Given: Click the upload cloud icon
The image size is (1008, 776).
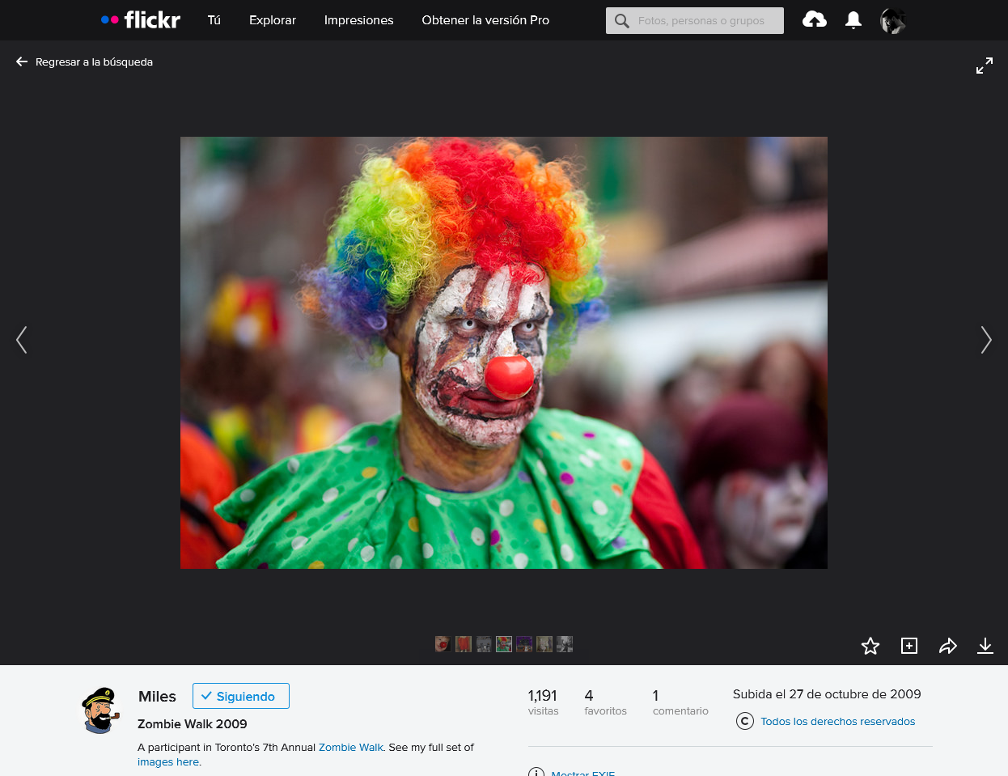Looking at the screenshot, I should pos(814,20).
